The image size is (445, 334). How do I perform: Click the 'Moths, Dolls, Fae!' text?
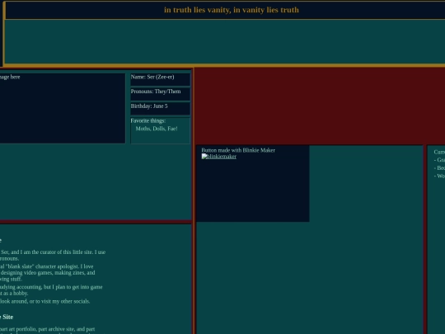157,129
